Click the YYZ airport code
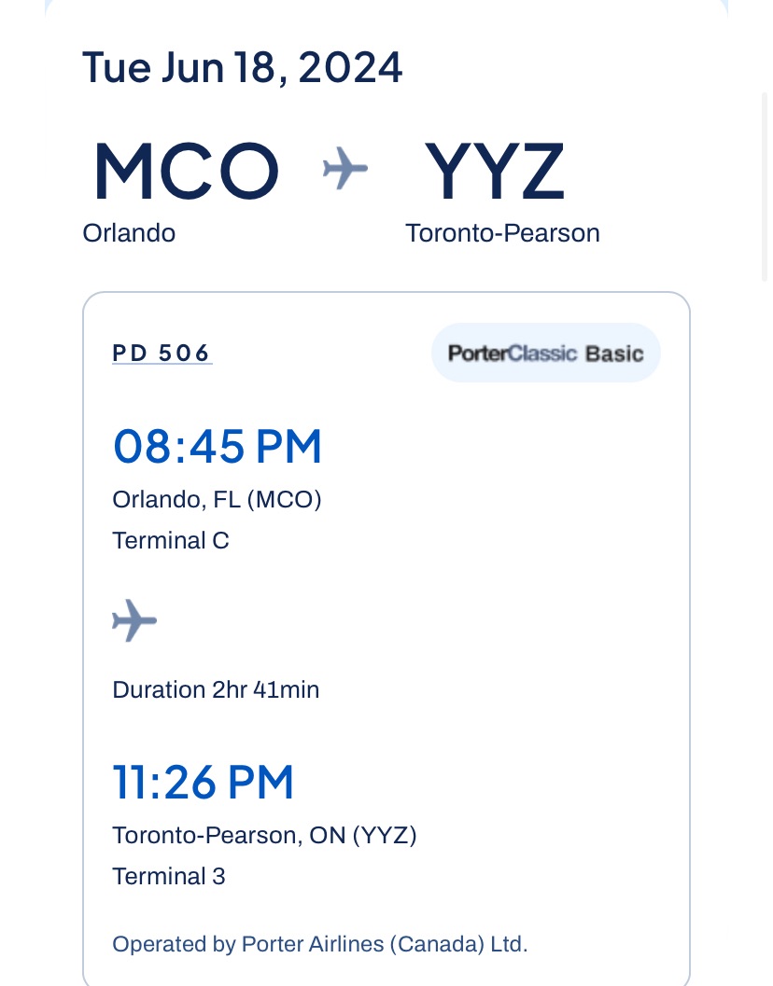Viewport: 773px width, 986px height. pyautogui.click(x=495, y=171)
